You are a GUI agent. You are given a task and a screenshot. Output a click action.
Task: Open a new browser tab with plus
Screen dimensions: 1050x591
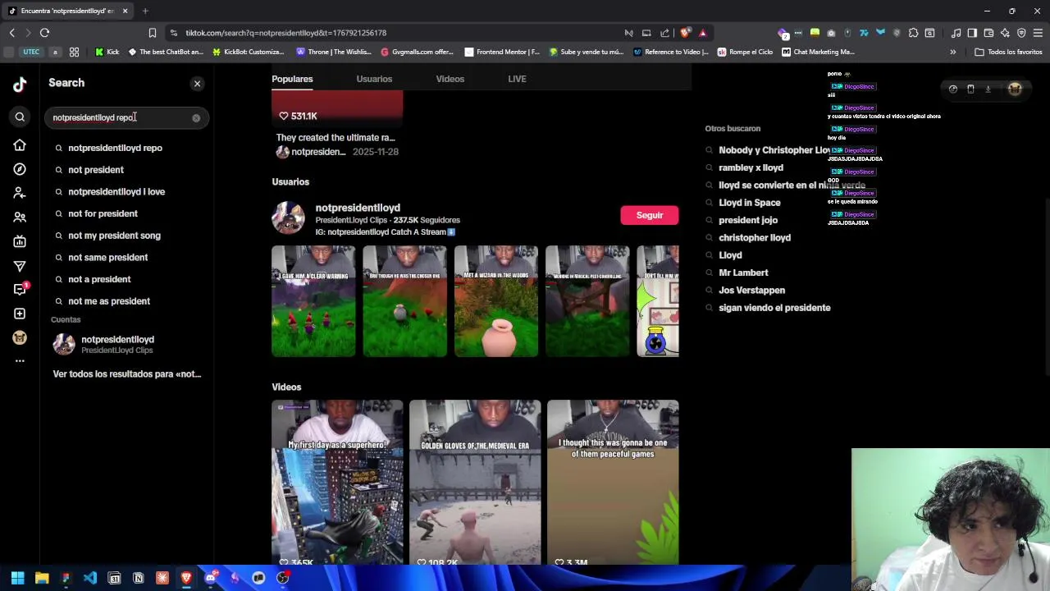[x=145, y=11]
